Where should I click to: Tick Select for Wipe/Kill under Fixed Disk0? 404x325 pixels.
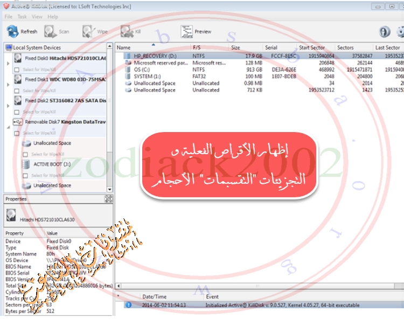17,70
